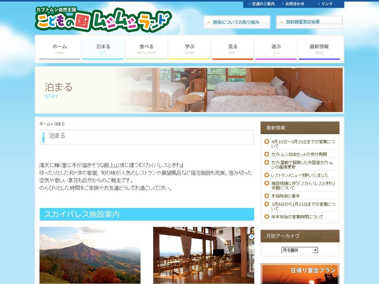This screenshot has height=284, width=379.
Task: Select the 見る SEE menu tab
Action: coord(233,49)
